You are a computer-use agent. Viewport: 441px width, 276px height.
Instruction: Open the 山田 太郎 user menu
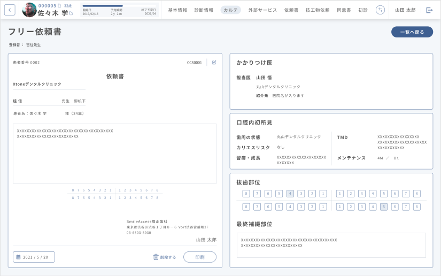405,10
